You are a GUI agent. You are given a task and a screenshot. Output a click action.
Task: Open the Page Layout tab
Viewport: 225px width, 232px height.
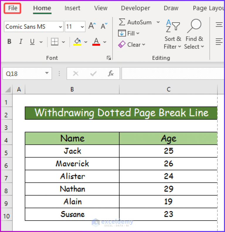208,8
